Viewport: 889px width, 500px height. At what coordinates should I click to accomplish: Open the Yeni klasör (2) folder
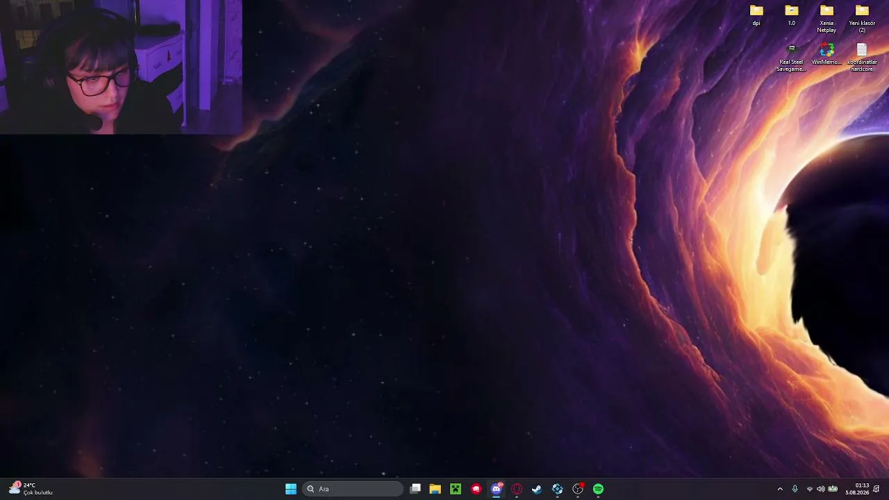click(862, 18)
